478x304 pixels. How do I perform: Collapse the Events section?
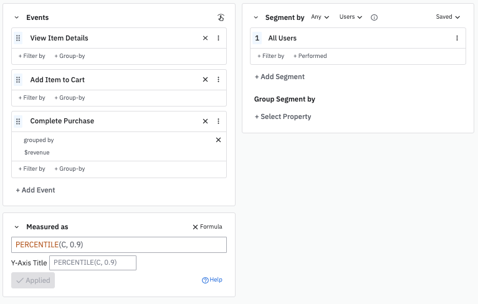(16, 17)
